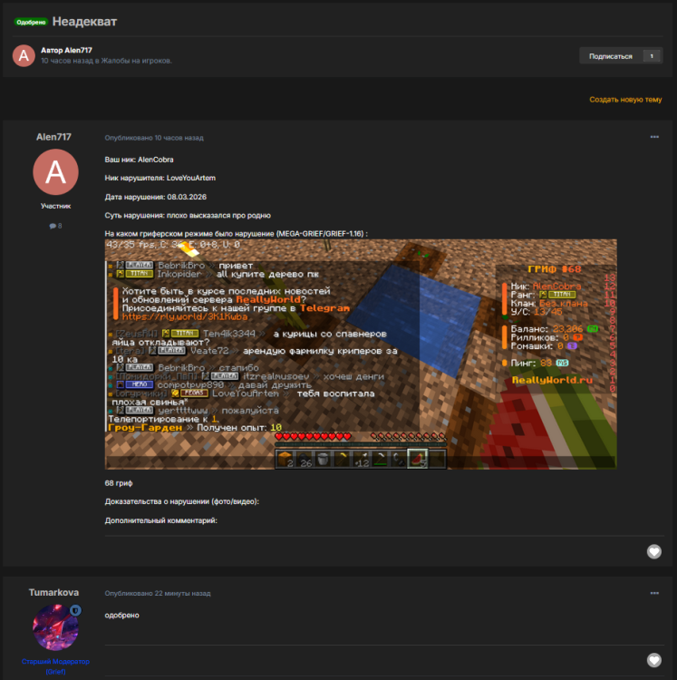Click text Ваш ник: AlenCobra
The height and width of the screenshot is (680, 677).
click(140, 160)
